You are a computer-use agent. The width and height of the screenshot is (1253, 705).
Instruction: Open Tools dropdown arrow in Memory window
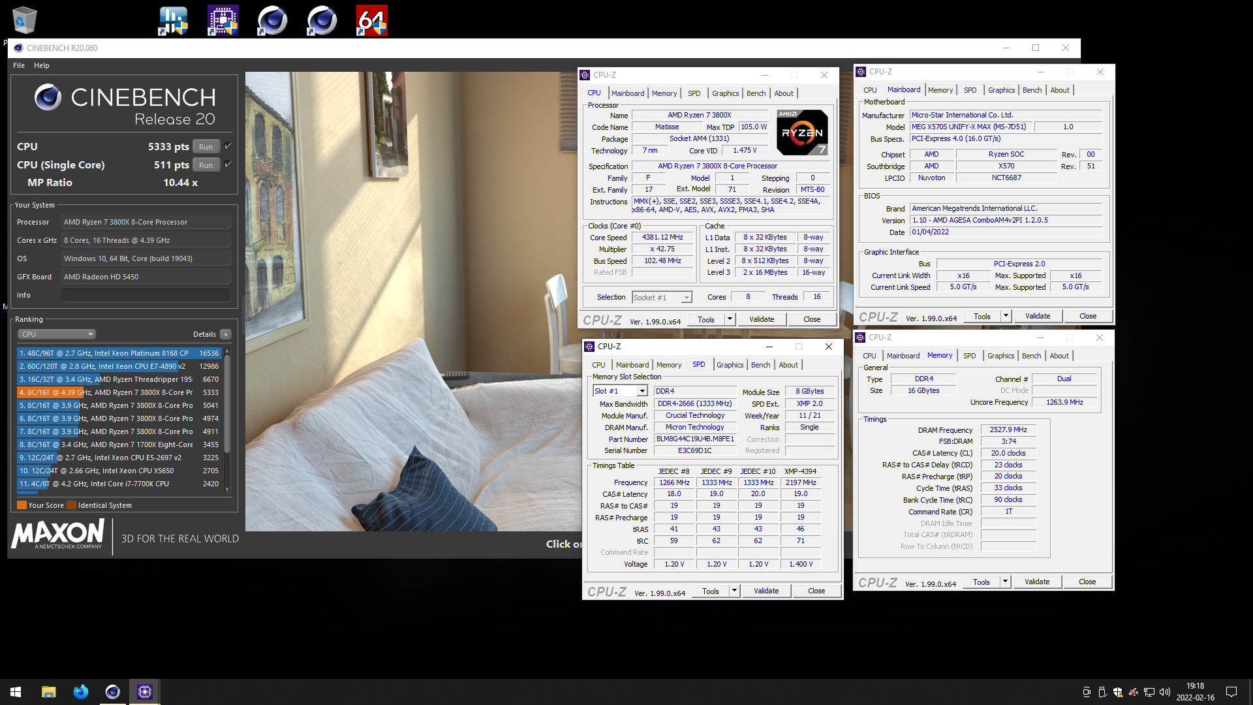(1005, 582)
